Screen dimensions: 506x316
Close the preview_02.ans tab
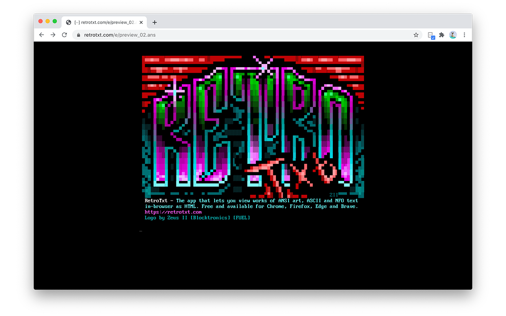(x=141, y=22)
